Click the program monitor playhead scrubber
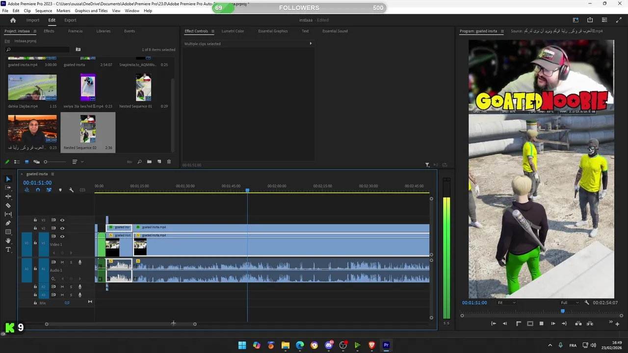Viewport: 628px width, 353px height. point(563,311)
